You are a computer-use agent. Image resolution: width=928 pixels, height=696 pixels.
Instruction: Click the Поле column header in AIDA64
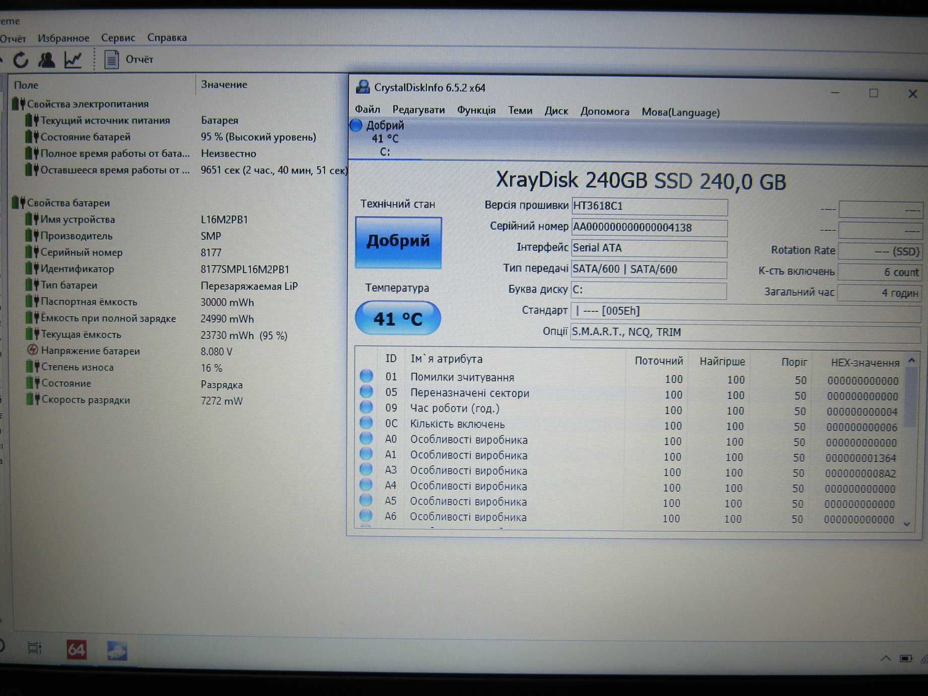point(26,85)
